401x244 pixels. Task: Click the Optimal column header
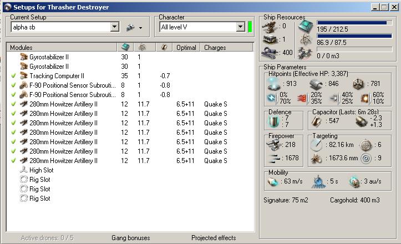pos(186,48)
